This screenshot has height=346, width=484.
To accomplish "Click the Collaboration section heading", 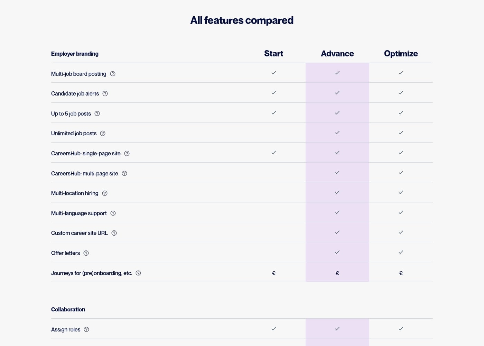I will tap(68, 310).
